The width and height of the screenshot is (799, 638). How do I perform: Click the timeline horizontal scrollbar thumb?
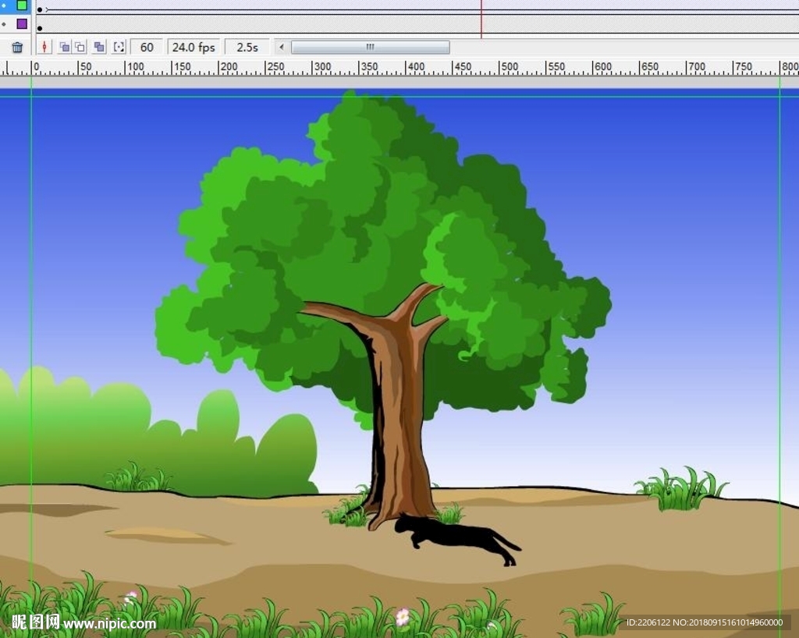370,48
